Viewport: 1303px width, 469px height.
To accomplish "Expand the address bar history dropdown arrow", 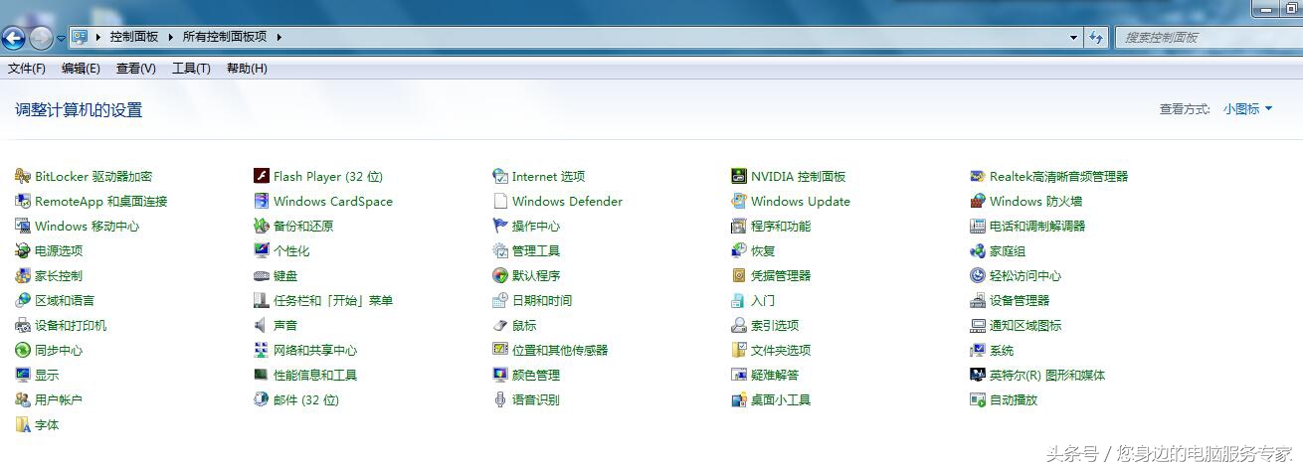I will pyautogui.click(x=1073, y=37).
